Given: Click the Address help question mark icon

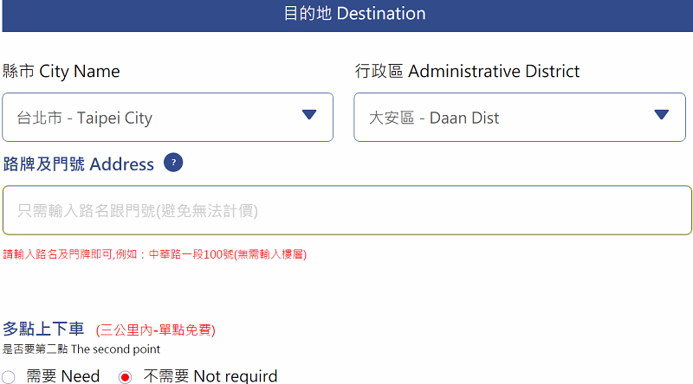Looking at the screenshot, I should (173, 163).
